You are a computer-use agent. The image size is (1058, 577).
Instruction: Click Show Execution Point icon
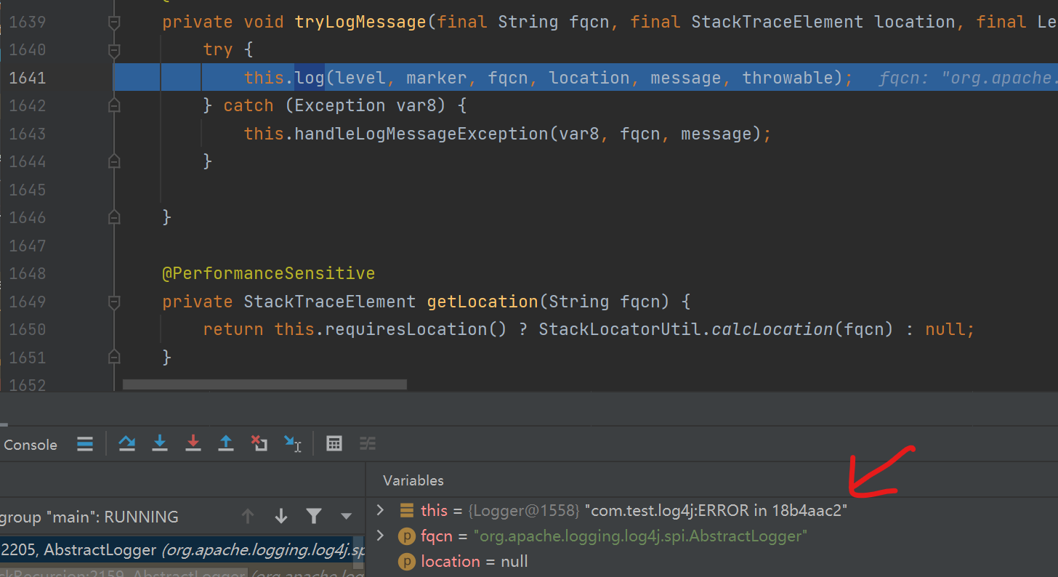click(85, 443)
